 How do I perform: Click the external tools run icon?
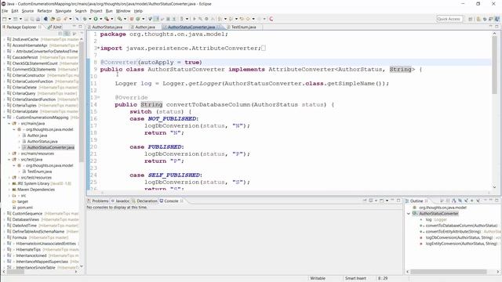[107, 19]
